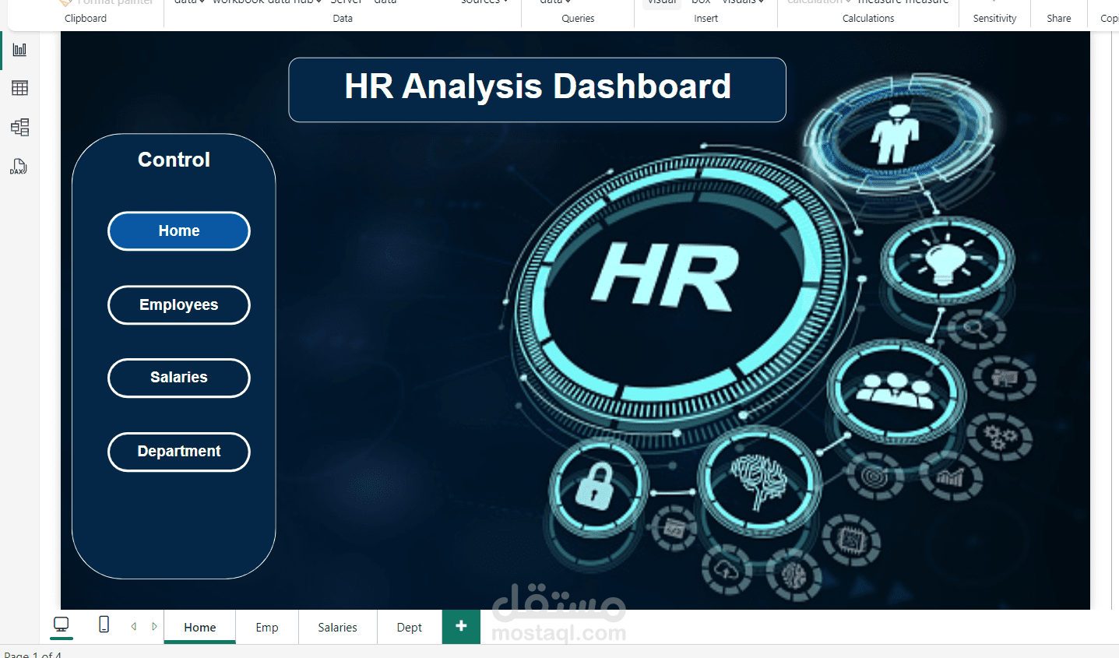
Task: Select the New visual ribbon icon
Action: point(661,3)
